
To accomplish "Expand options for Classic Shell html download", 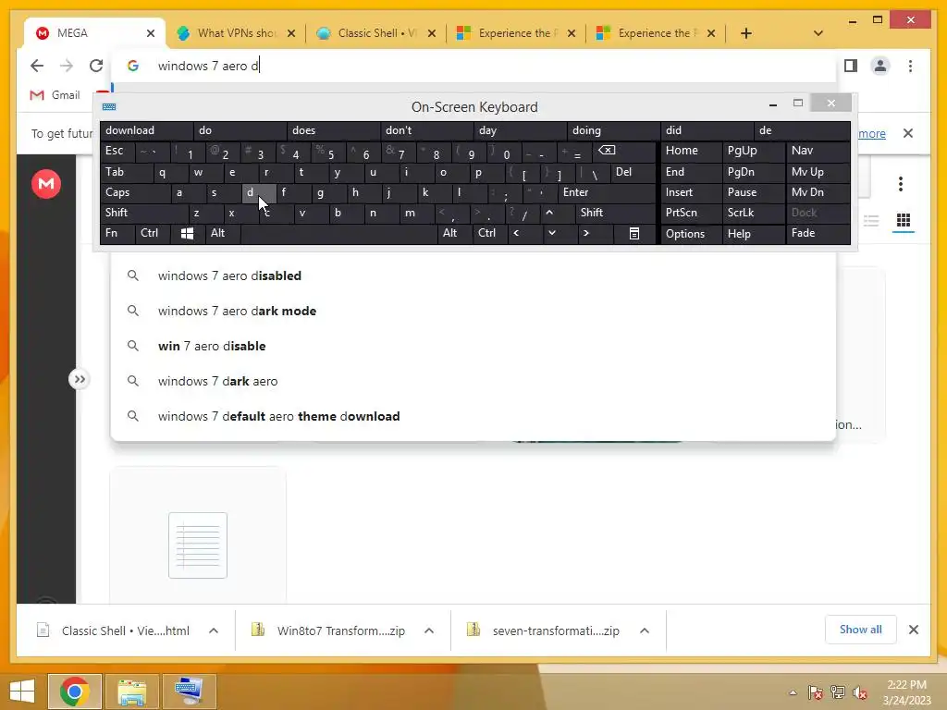I will [214, 630].
